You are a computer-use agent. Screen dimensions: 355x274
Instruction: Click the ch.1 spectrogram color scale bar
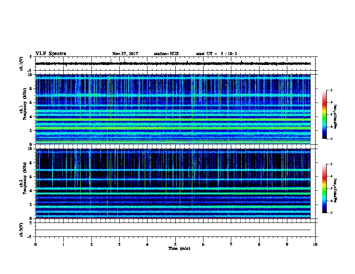[x=324, y=115]
